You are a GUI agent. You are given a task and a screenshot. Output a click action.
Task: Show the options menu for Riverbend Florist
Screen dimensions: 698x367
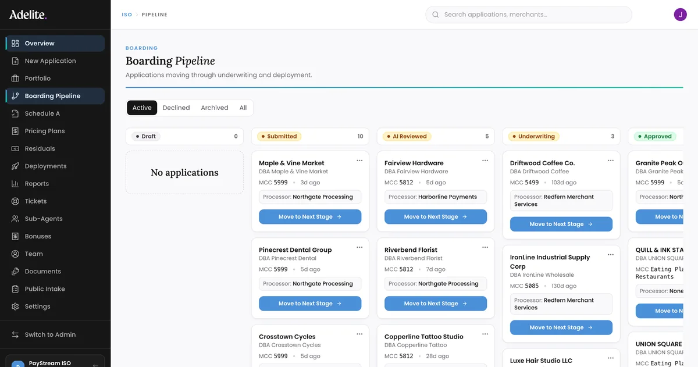485,247
